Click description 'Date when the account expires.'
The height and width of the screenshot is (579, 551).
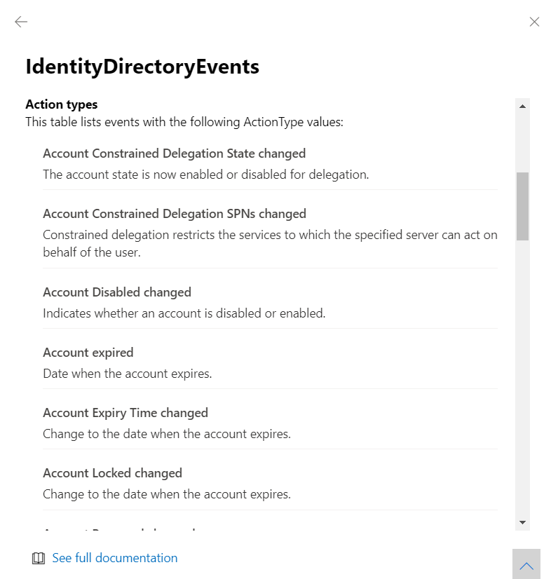tap(127, 374)
